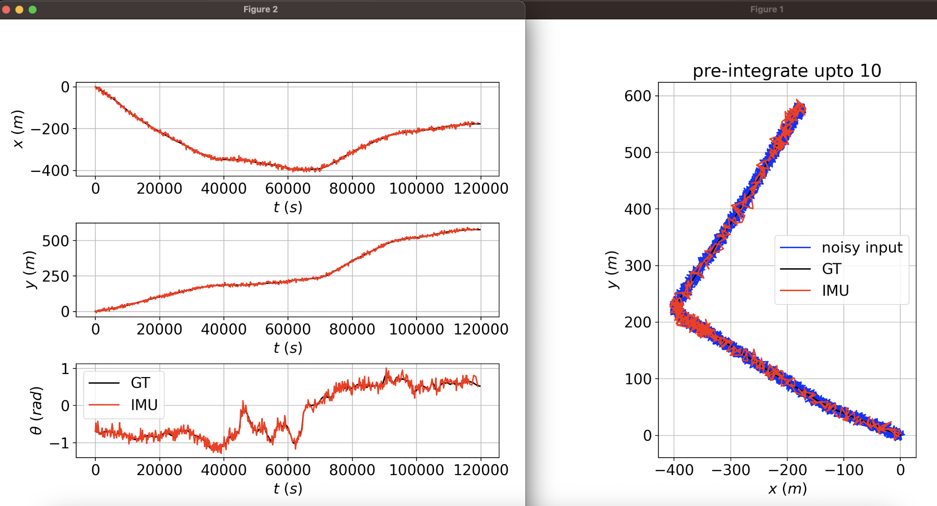Click the 600 tick on trajectory y-axis
The image size is (937, 506).
point(637,96)
